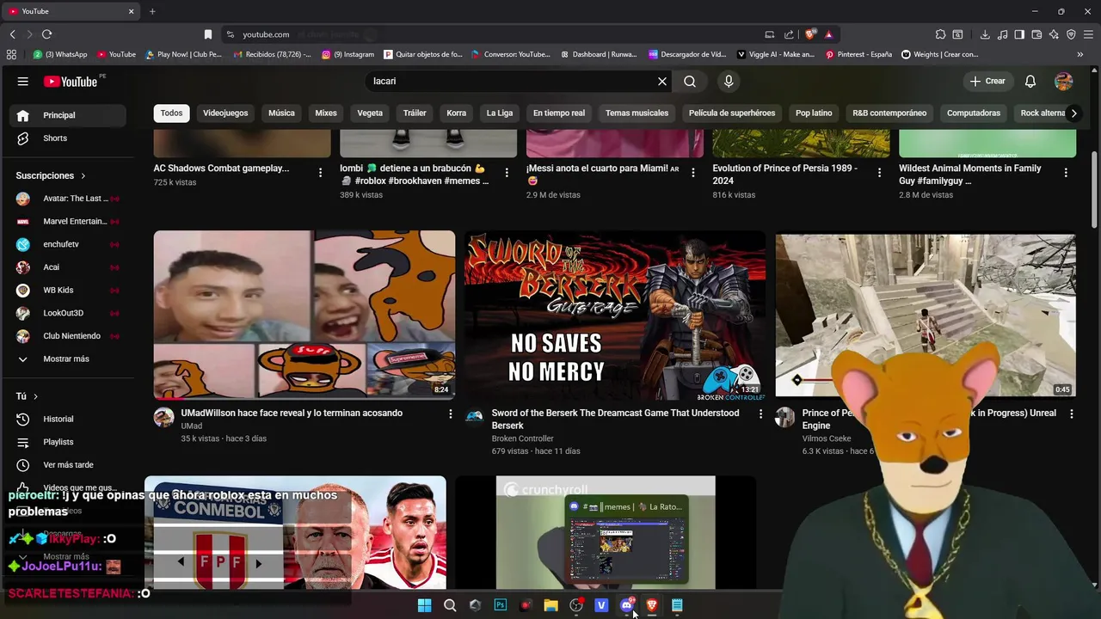This screenshot has width=1101, height=619.
Task: Open options for Evolution of Prince of Persia
Action: coord(879,173)
